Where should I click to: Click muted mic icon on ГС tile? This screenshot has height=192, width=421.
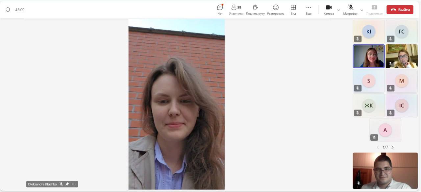tap(390, 39)
